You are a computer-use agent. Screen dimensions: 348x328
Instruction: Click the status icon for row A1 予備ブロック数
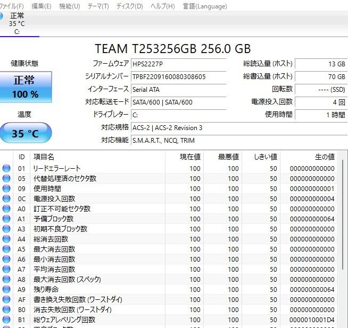6,219
